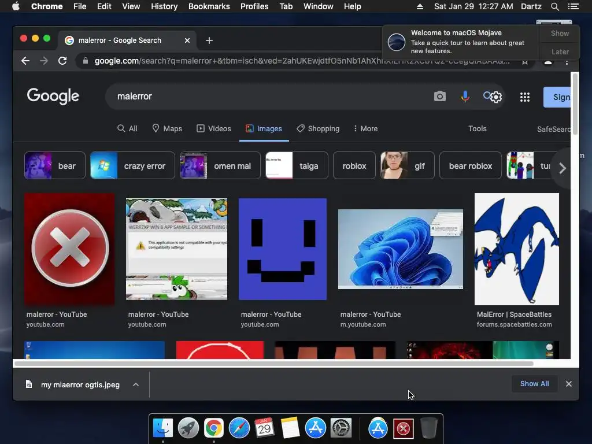Image resolution: width=592 pixels, height=444 pixels.
Task: Close the downloads bar
Action: pos(569,384)
